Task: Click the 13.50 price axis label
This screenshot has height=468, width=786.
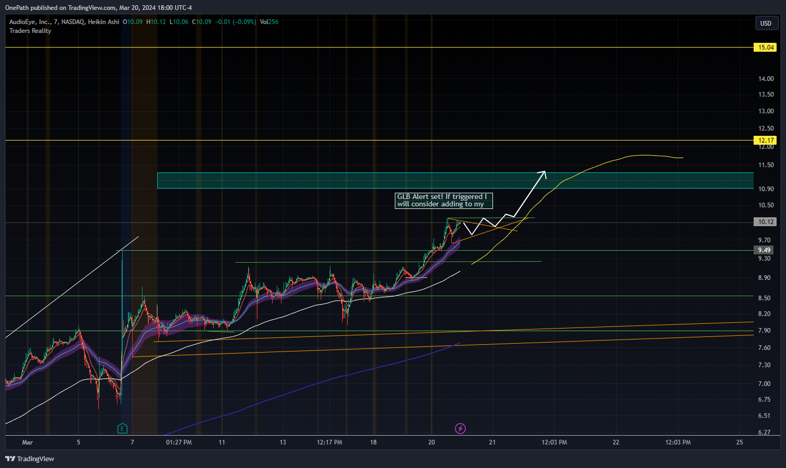Action: (x=766, y=95)
